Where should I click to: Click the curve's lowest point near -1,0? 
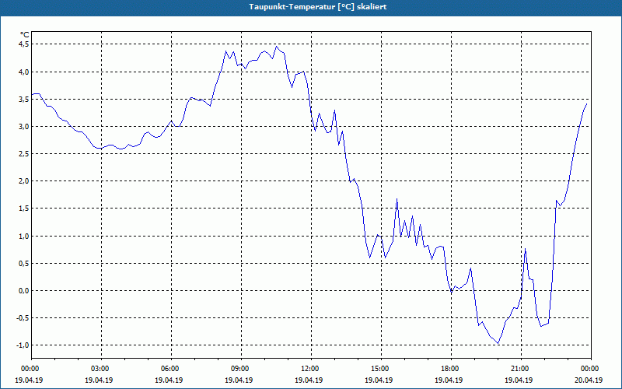498,343
